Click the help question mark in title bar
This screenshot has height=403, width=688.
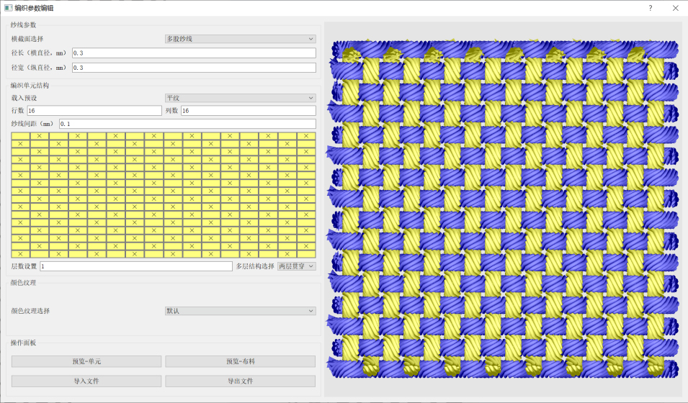[650, 8]
